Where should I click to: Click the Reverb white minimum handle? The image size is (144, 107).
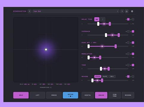[x=92, y=80]
